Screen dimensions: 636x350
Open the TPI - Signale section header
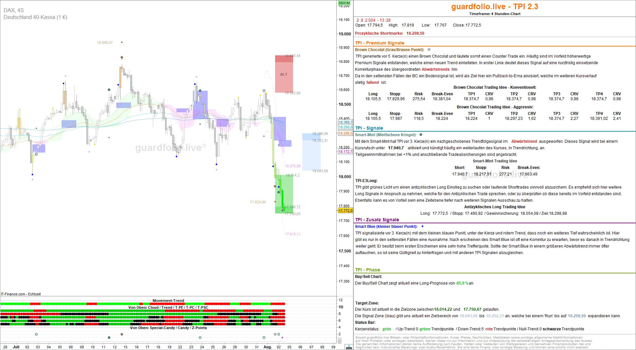click(x=369, y=128)
